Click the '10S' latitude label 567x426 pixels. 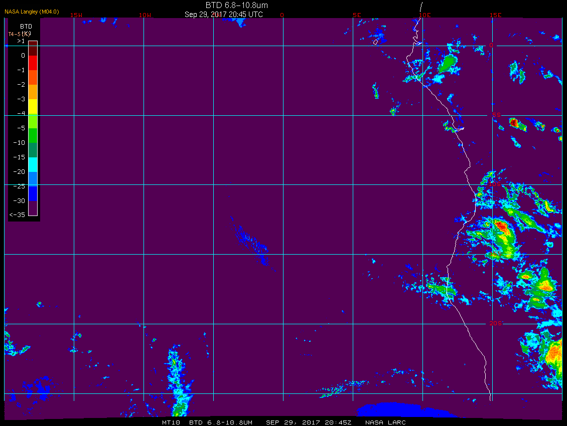pos(495,184)
